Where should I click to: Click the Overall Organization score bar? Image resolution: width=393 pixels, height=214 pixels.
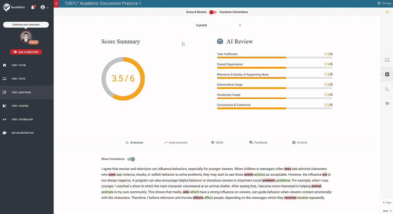pos(274,68)
